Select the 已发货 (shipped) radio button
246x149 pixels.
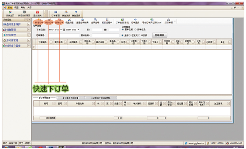point(130,35)
